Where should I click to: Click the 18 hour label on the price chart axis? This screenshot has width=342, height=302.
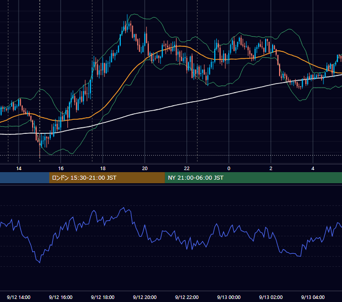point(103,169)
